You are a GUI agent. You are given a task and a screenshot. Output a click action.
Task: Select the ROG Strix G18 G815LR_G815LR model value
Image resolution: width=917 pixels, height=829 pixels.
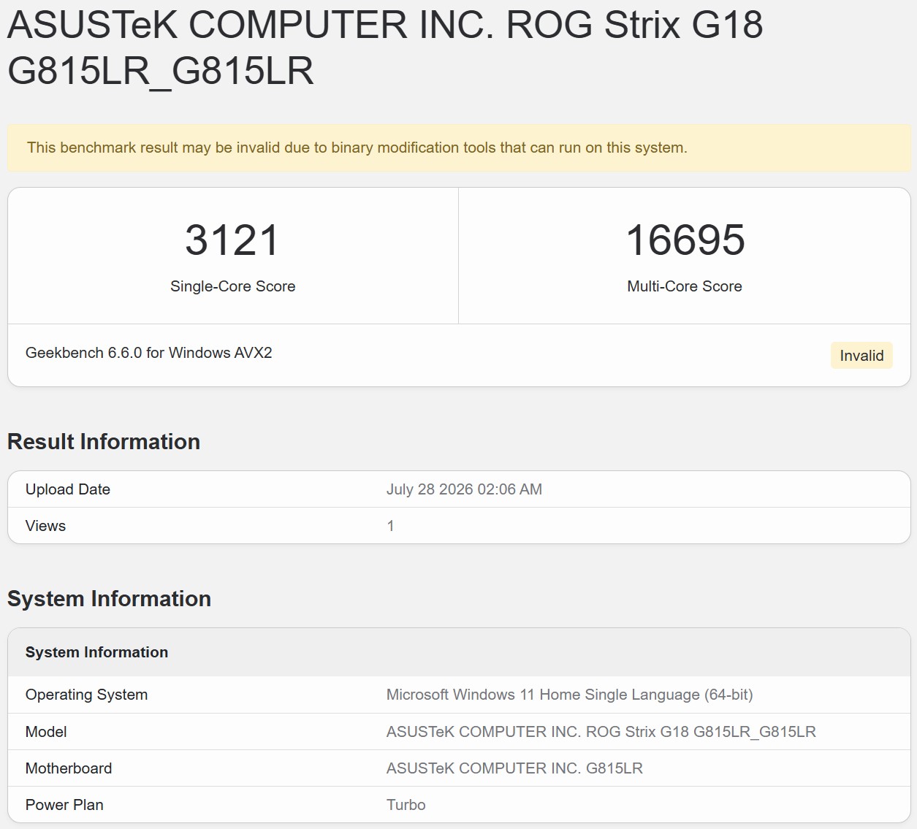coord(601,732)
